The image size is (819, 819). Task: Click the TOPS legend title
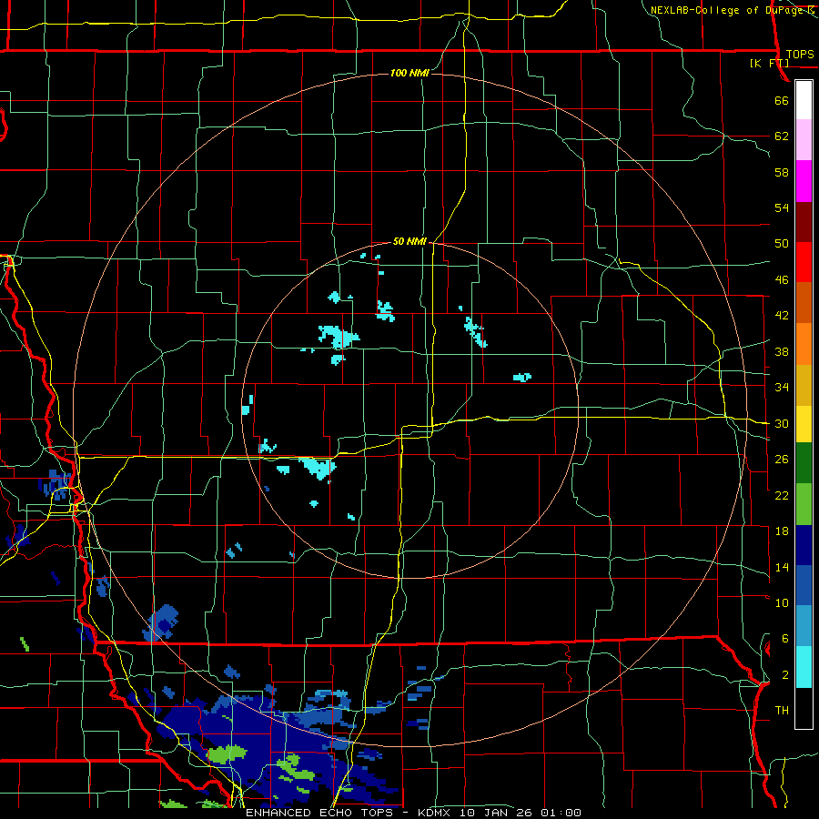click(800, 54)
